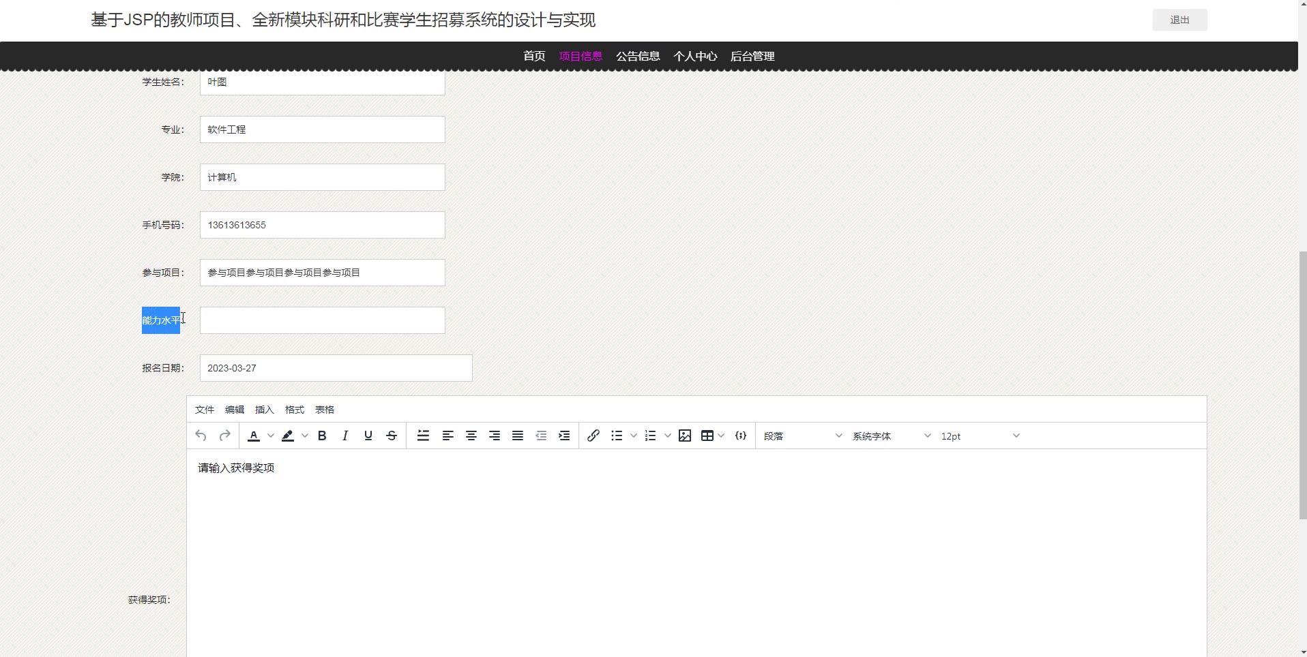This screenshot has height=657, width=1307.
Task: Apply strikethrough to text
Action: [392, 436]
